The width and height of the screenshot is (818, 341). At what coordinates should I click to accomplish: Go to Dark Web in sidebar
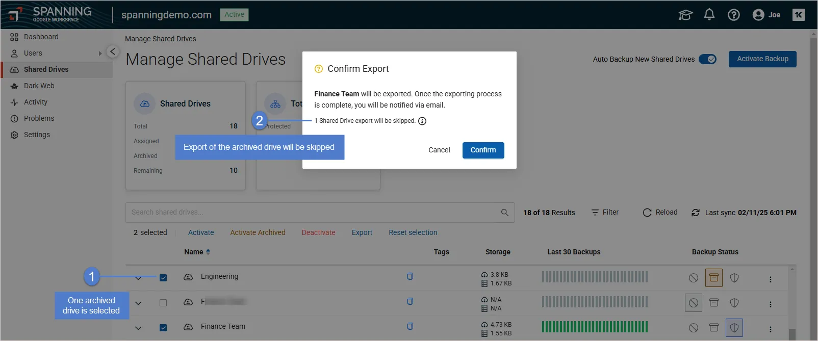(39, 86)
